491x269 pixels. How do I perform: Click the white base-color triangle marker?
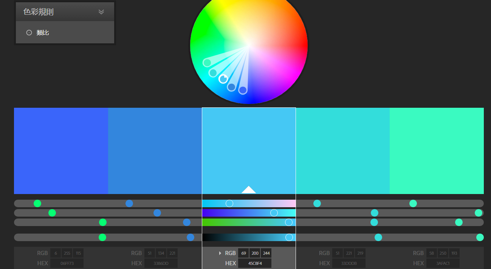249,190
